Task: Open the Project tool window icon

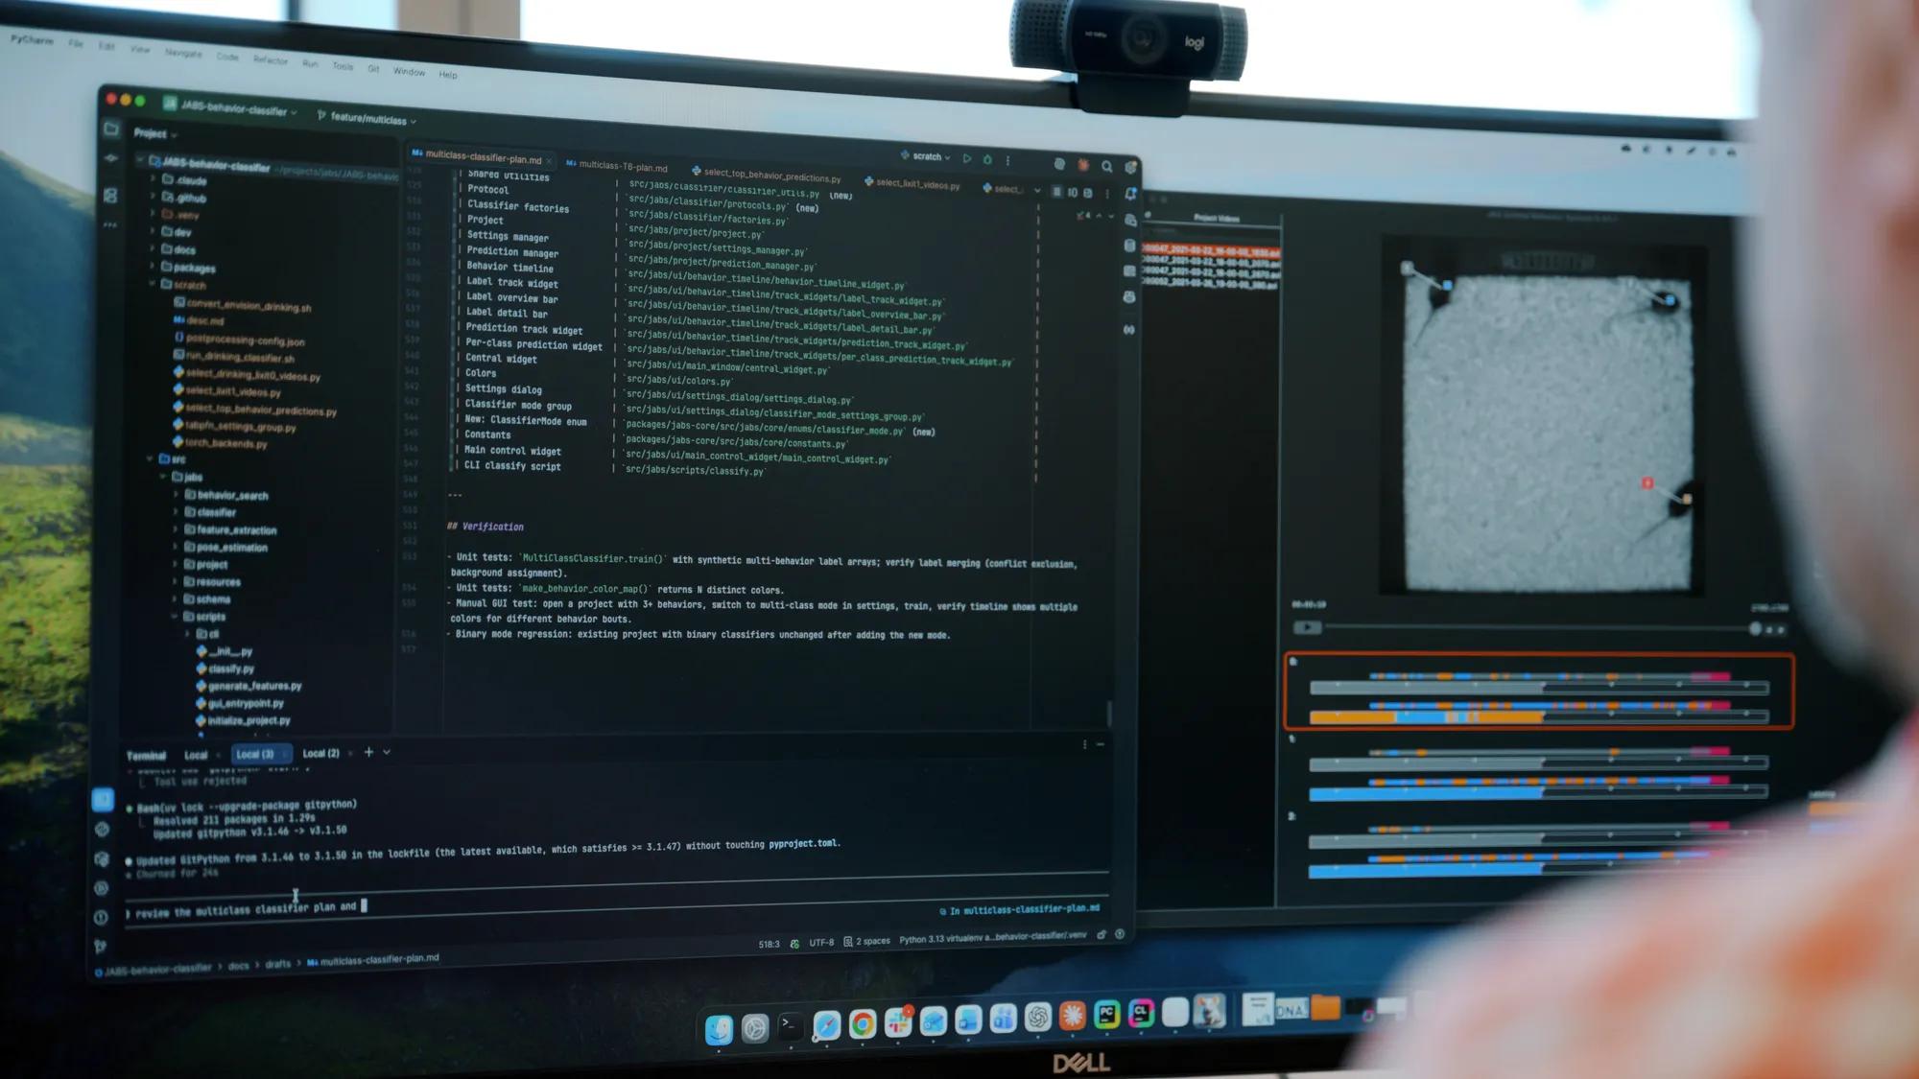Action: coord(111,129)
